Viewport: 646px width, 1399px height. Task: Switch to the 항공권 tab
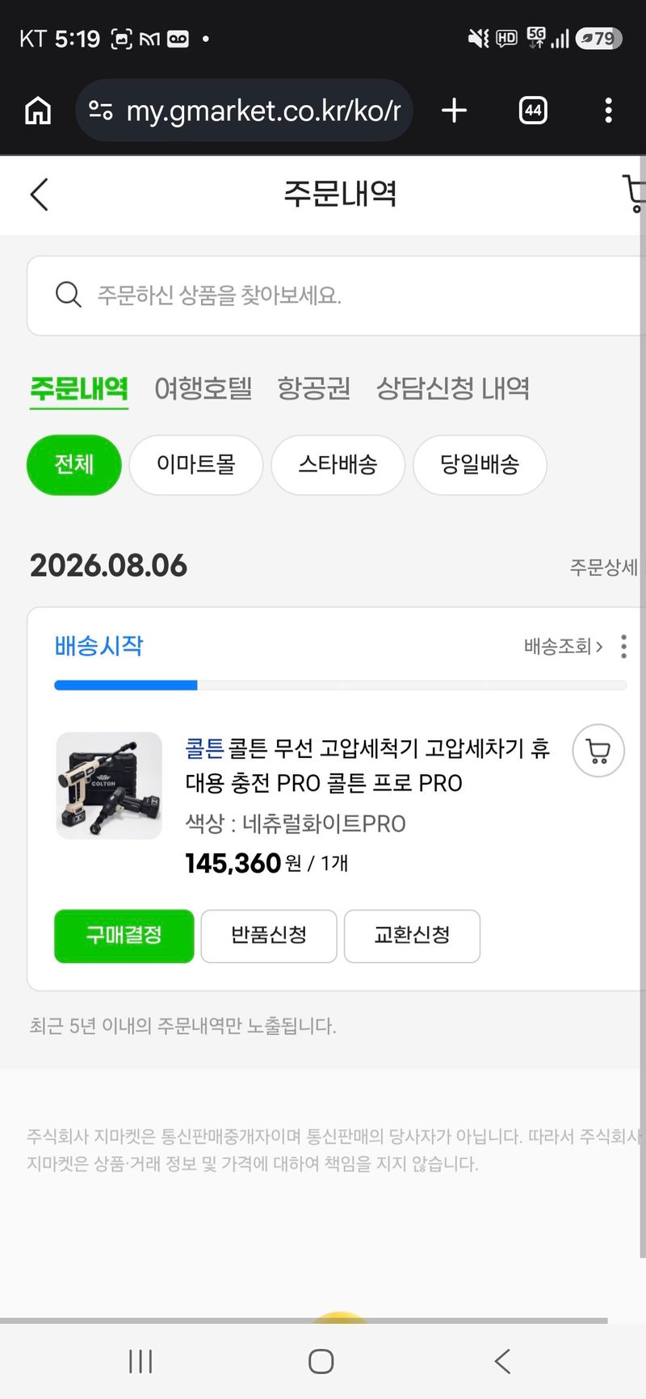pyautogui.click(x=314, y=388)
